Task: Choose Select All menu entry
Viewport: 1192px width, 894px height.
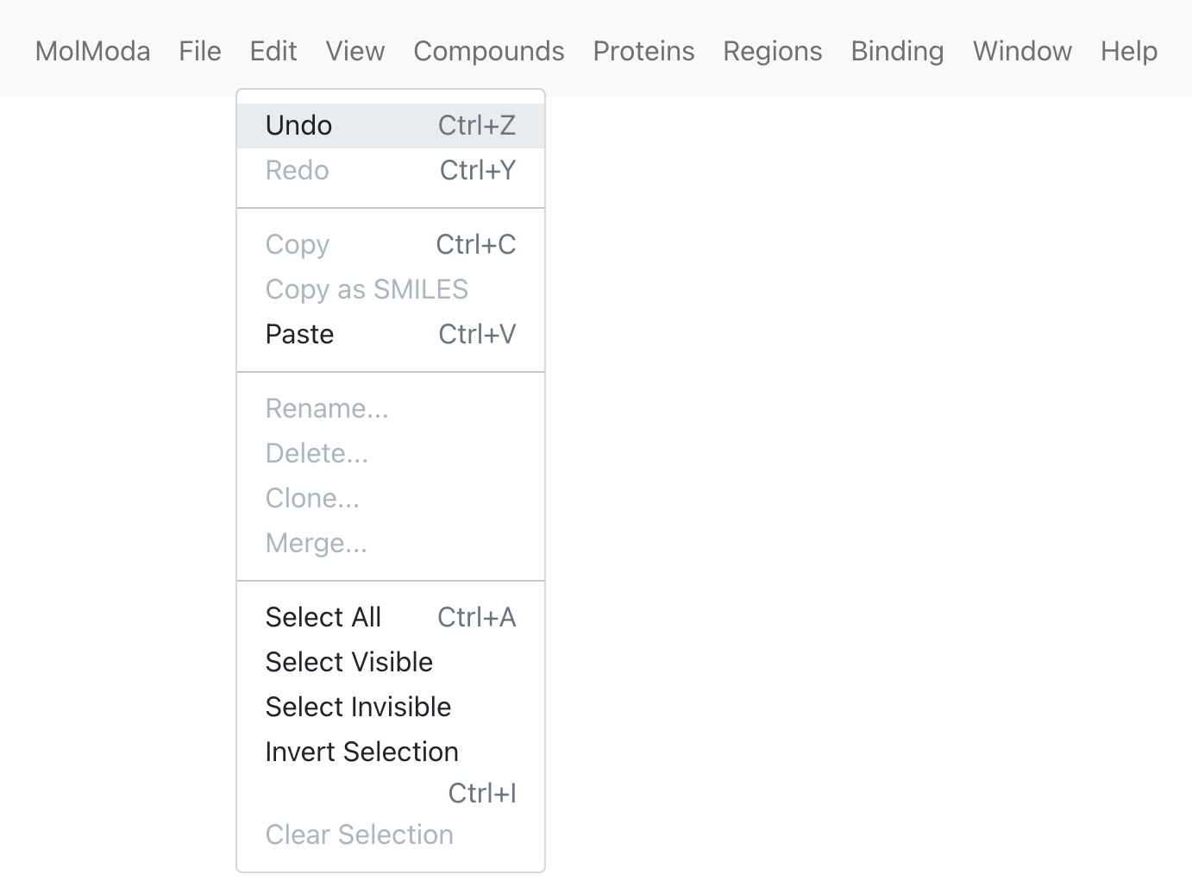Action: coord(391,618)
